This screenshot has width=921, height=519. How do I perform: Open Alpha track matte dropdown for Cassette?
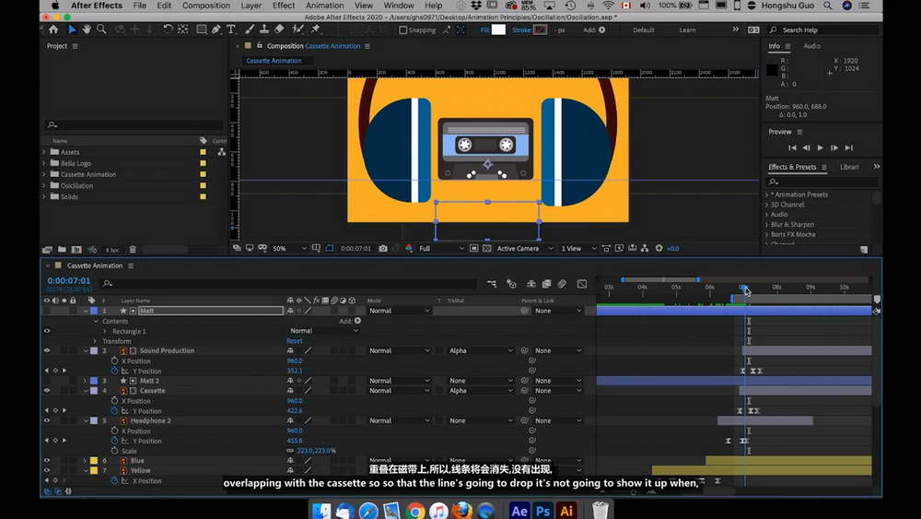[481, 391]
